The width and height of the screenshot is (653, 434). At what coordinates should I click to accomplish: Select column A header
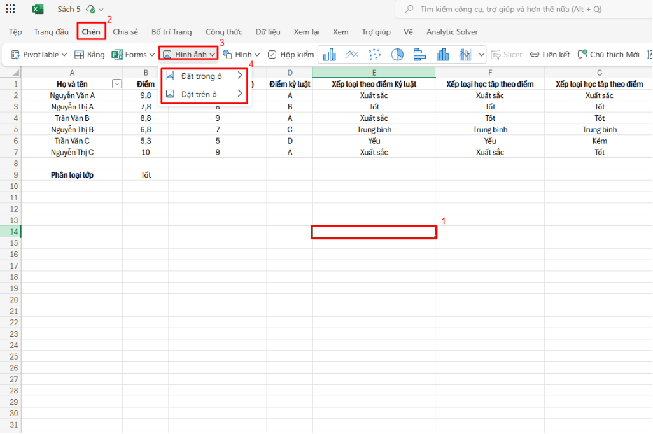coord(72,73)
